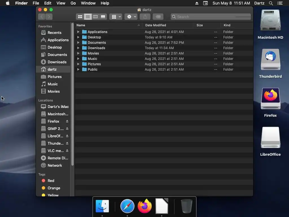Click the eject icon in menu bar
Image resolution: width=289 pixels, height=217 pixels.
point(197,3)
